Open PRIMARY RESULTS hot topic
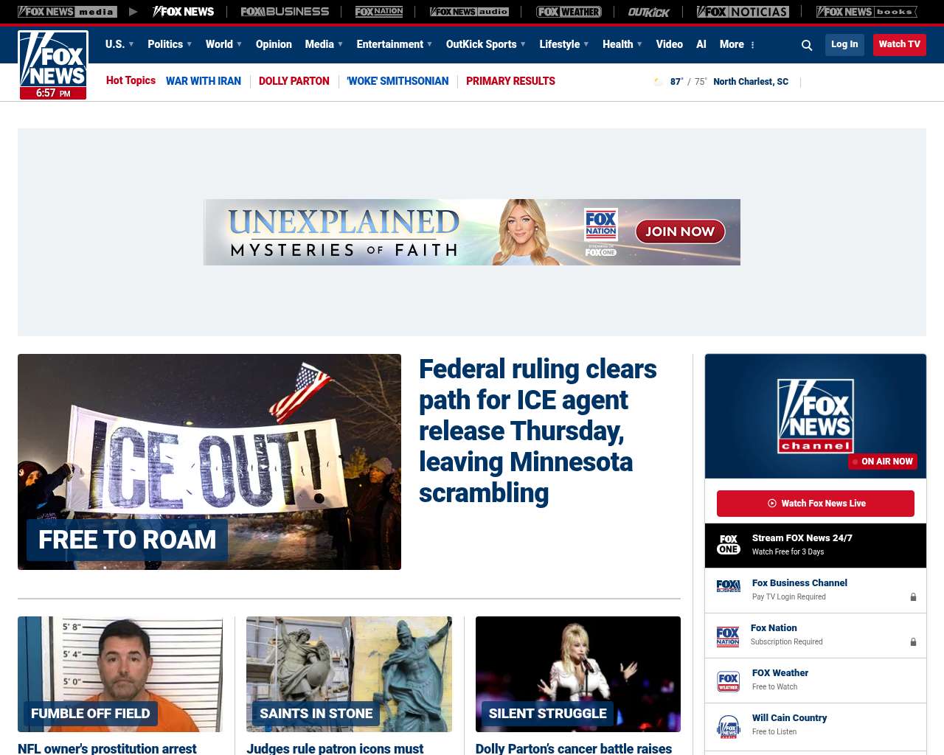The image size is (944, 755). [x=510, y=81]
